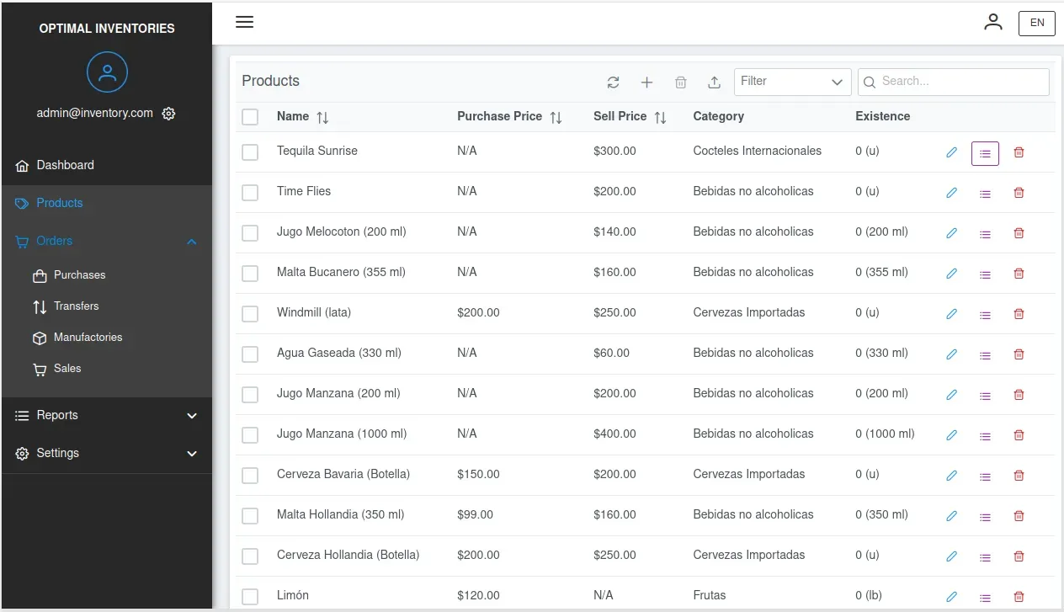Expand the Reports menu chevron

(192, 416)
